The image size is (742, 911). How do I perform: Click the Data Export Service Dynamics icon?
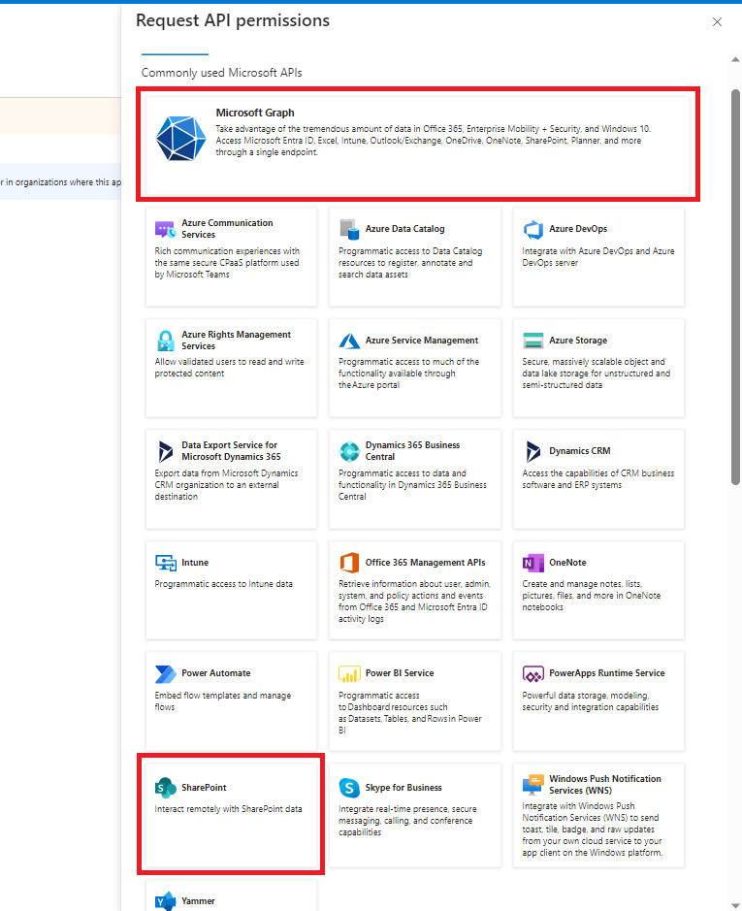pos(166,451)
